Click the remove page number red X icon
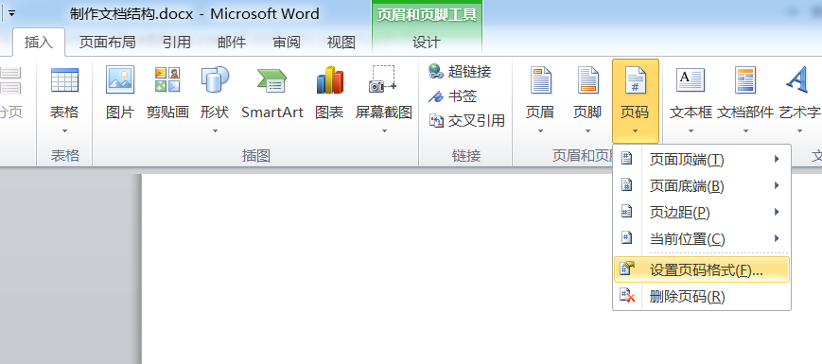The width and height of the screenshot is (822, 364). [x=627, y=296]
